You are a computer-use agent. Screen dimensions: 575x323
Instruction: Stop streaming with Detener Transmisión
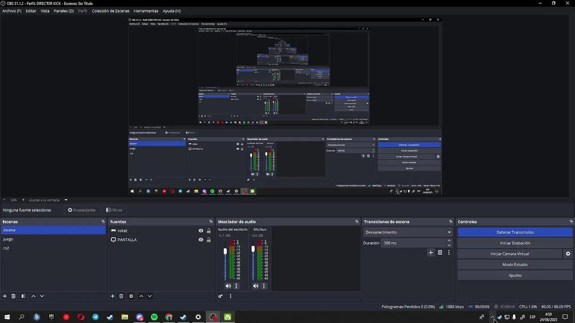[515, 232]
